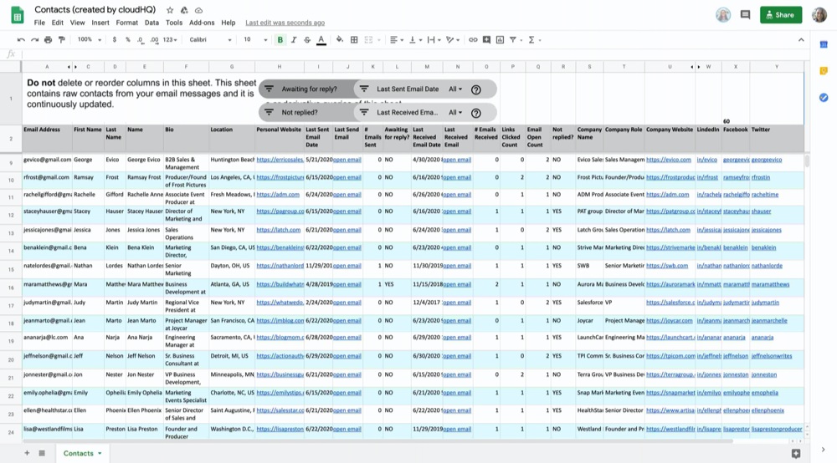Open the comment history icon
The image size is (837, 463).
point(745,15)
